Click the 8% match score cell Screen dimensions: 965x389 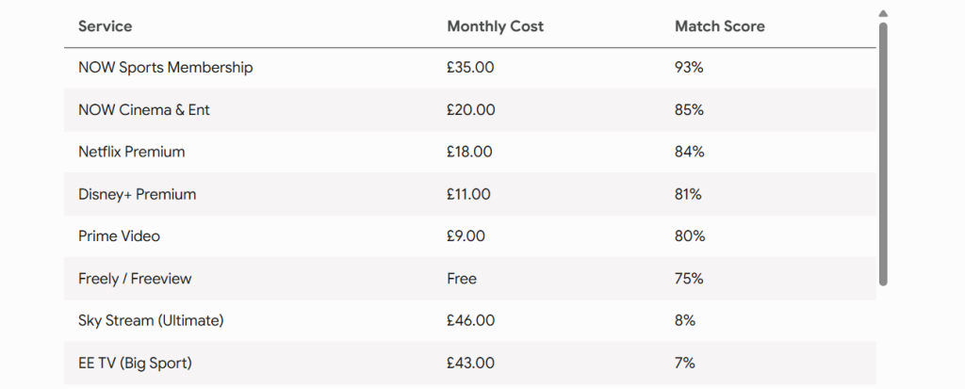(x=685, y=320)
